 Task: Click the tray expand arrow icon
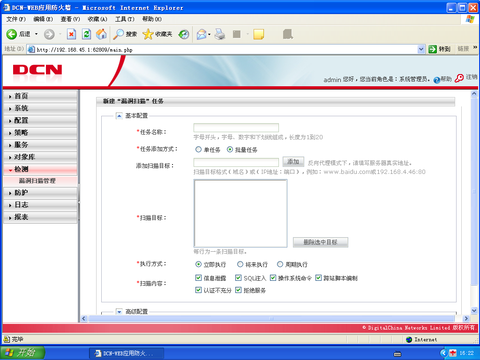(444, 353)
